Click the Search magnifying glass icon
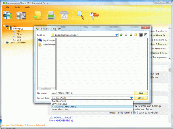 (x=80, y=15)
